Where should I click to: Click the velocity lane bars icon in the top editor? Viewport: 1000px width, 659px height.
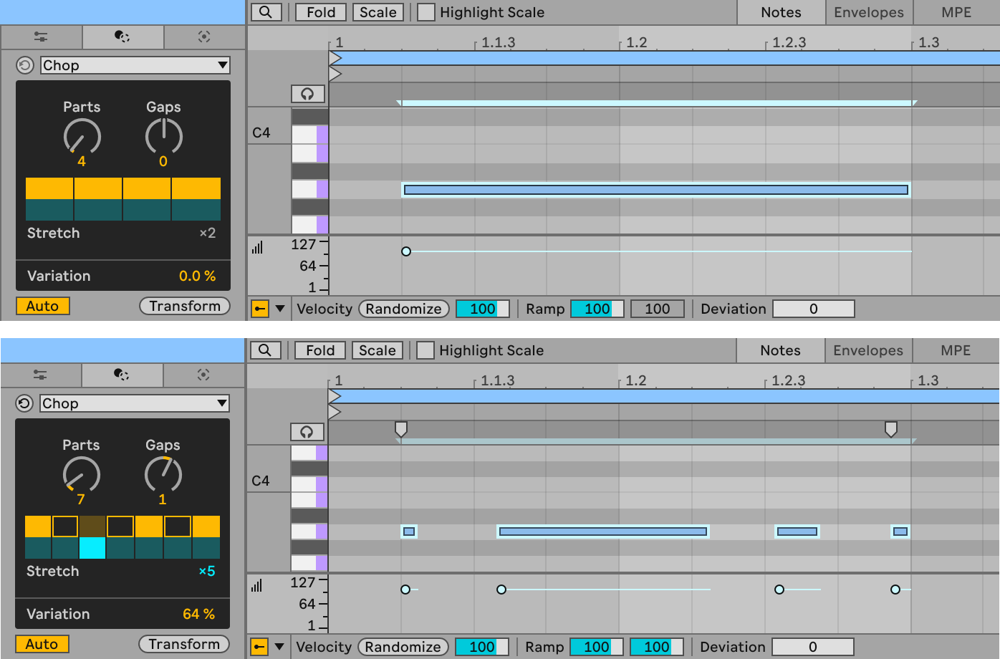tap(258, 248)
